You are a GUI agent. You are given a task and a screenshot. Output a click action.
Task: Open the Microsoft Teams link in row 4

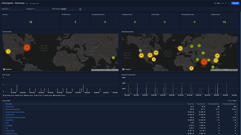(x=10, y=115)
